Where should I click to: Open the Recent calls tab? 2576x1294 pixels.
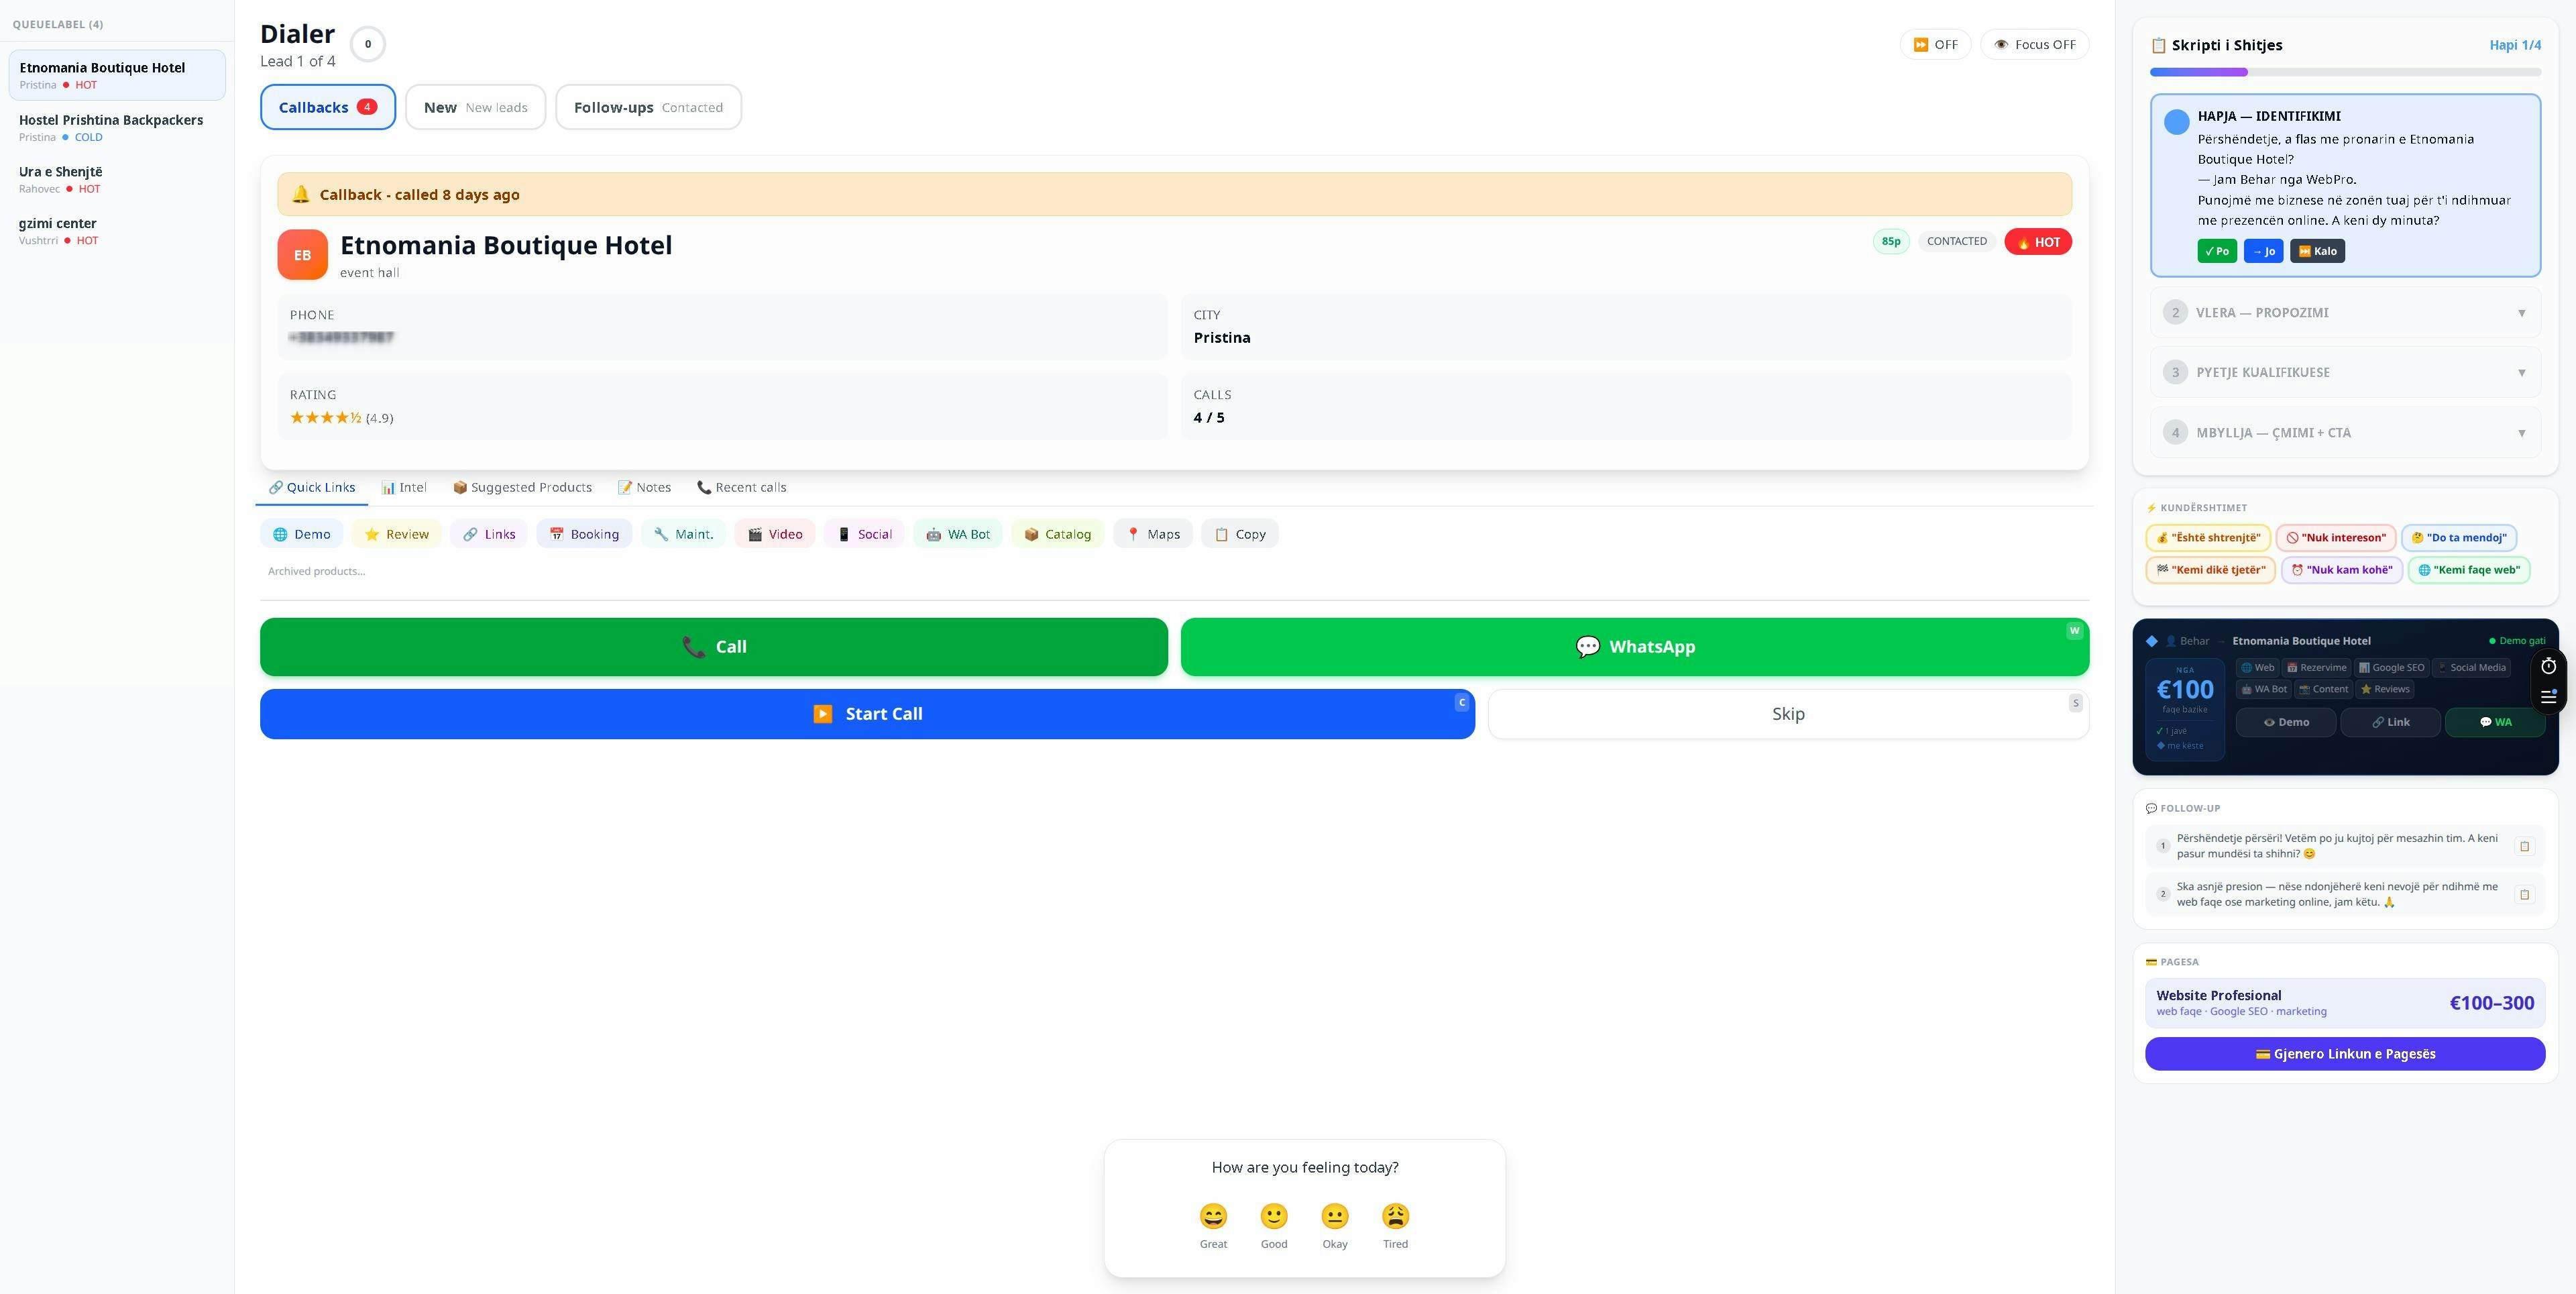[741, 488]
